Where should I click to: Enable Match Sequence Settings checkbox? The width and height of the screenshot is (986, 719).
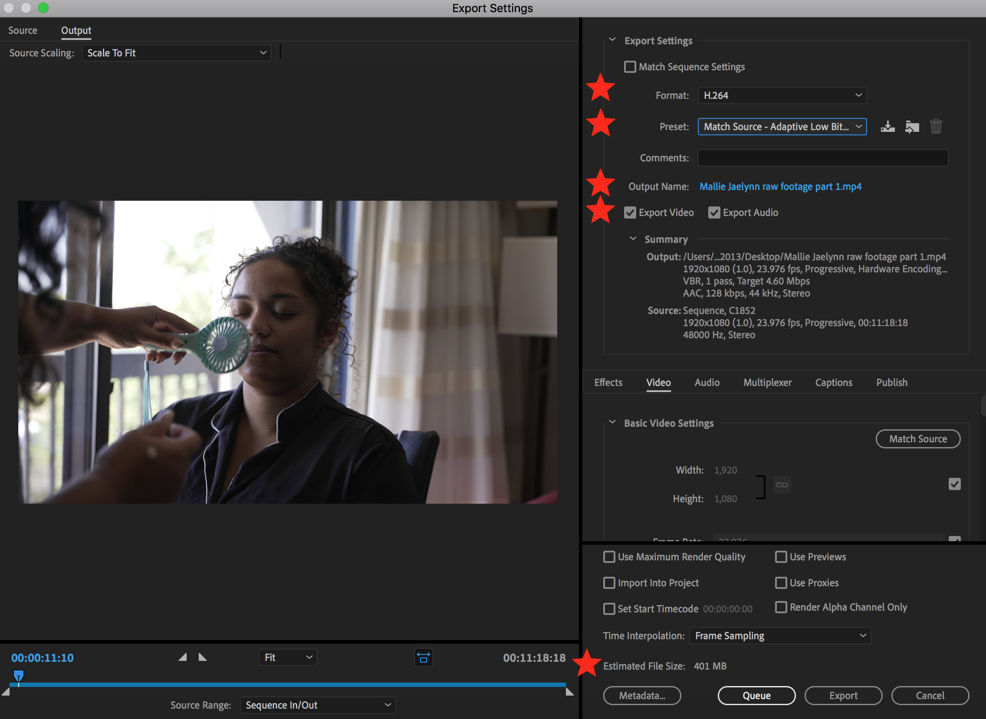click(x=630, y=67)
